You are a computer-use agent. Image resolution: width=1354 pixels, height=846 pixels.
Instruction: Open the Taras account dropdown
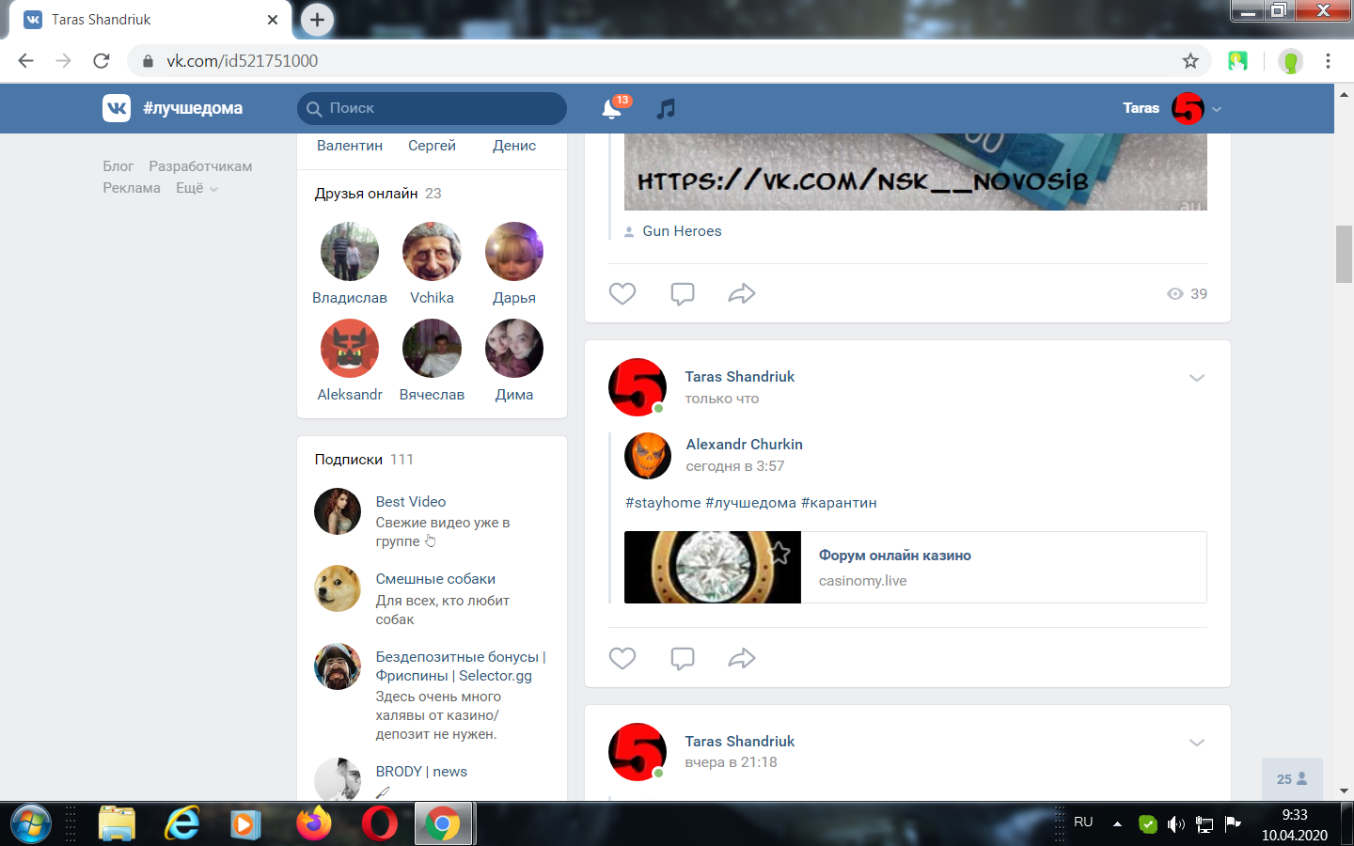[1172, 108]
